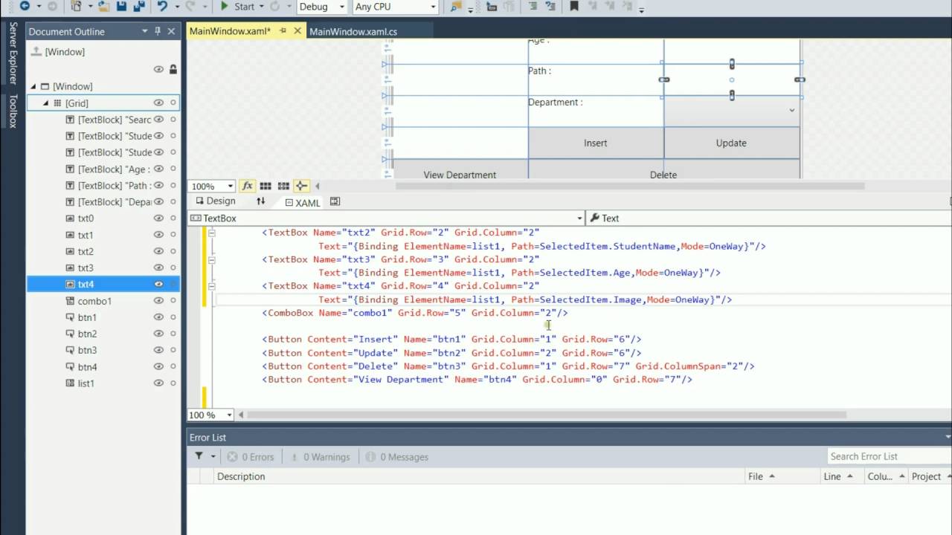The image size is (952, 535).
Task: Open the Text property dropdown
Action: point(768,218)
